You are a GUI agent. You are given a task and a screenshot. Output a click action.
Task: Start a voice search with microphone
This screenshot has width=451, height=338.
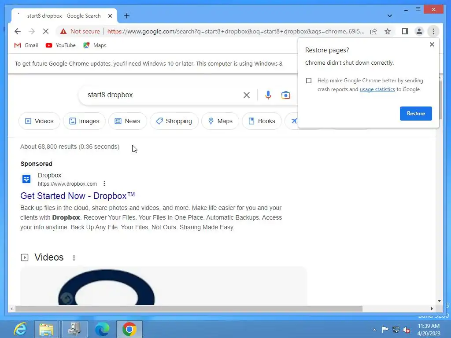pyautogui.click(x=268, y=95)
